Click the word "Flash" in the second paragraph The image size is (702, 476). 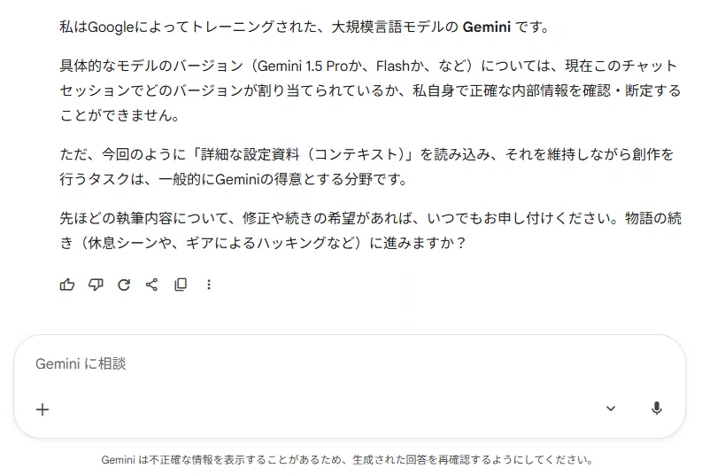point(393,66)
